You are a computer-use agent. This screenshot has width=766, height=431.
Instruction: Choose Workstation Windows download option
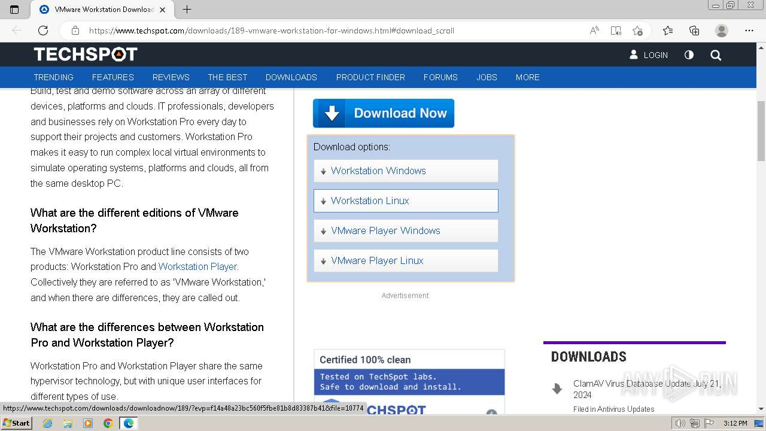[x=406, y=171]
